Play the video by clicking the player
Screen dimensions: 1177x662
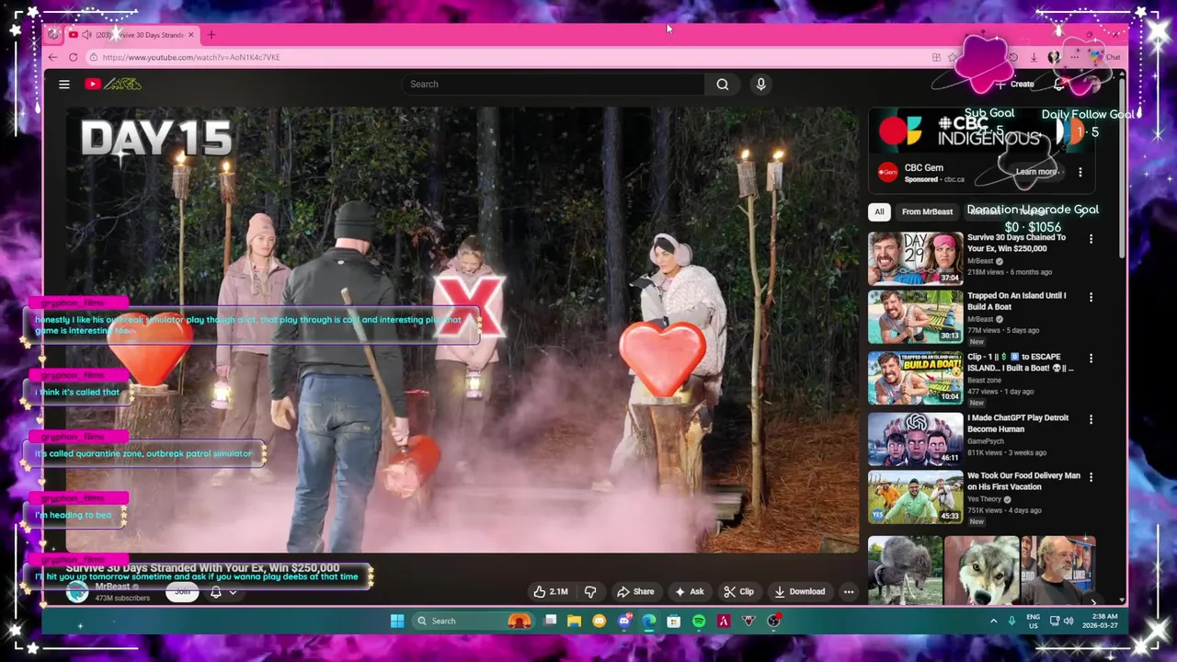tap(463, 331)
